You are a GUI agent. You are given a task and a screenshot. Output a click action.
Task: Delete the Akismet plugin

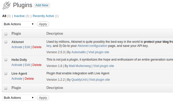coord(37,47)
